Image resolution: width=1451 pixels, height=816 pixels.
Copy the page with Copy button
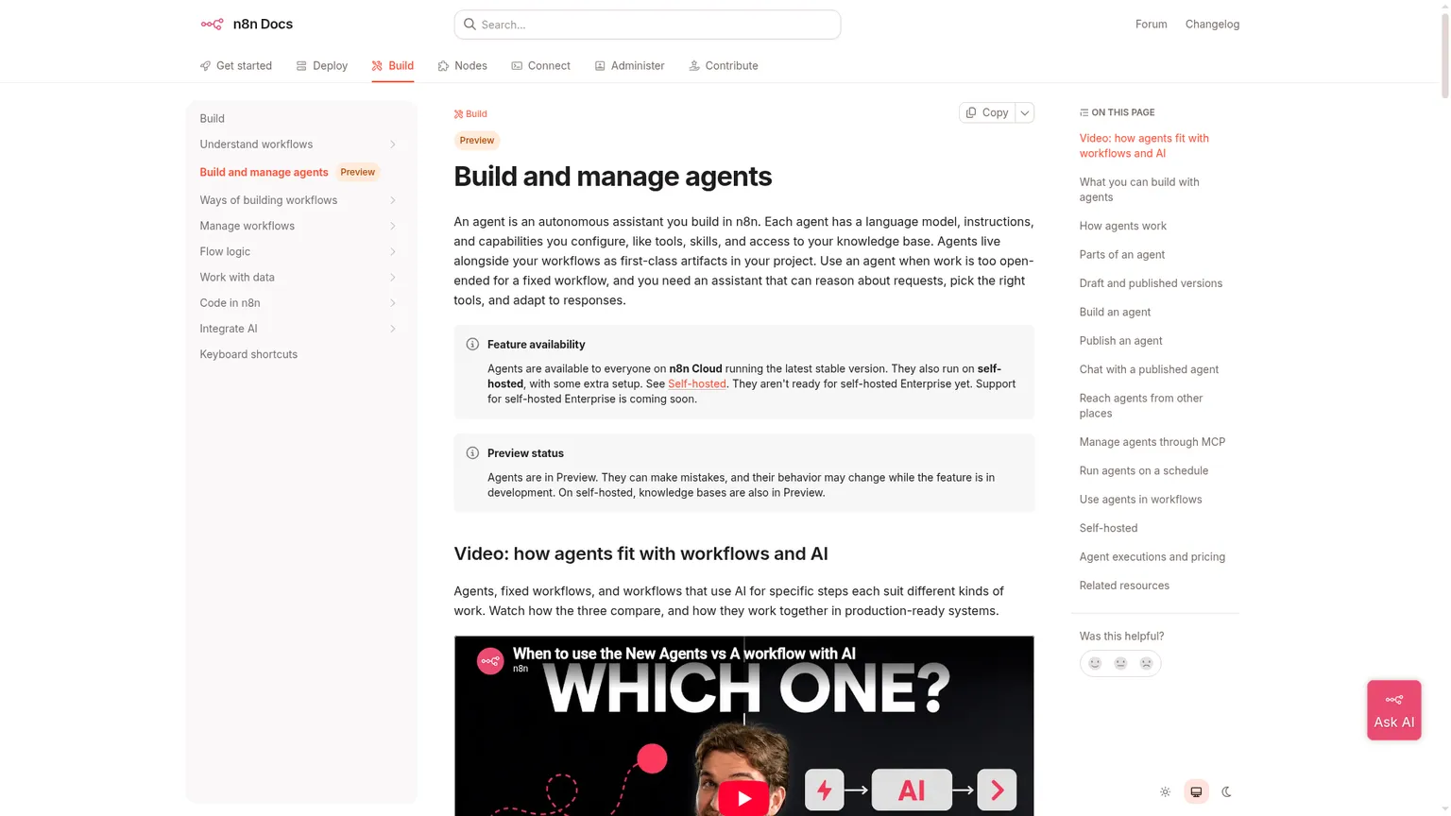pyautogui.click(x=986, y=112)
